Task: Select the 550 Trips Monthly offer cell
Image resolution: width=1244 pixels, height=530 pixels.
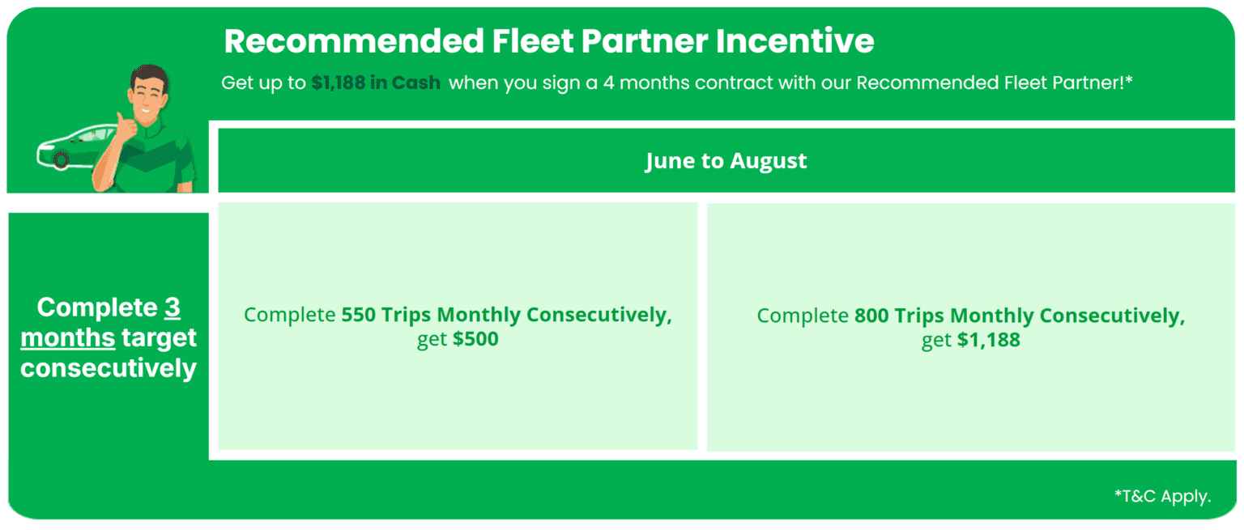Action: click(458, 326)
